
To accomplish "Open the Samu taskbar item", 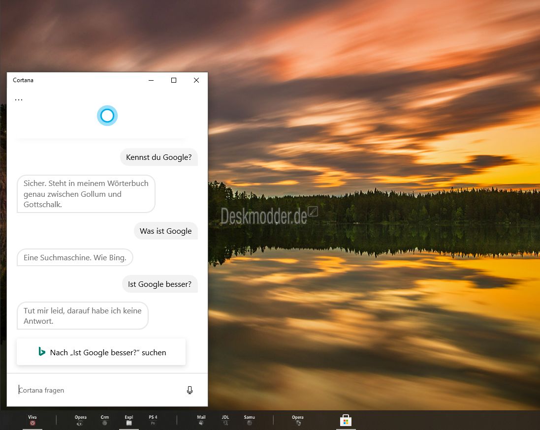I will pyautogui.click(x=250, y=420).
